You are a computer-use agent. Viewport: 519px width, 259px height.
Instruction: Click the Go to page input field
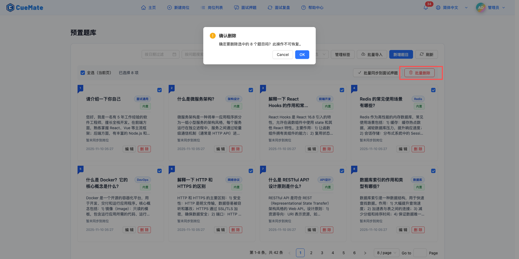pyautogui.click(x=420, y=253)
